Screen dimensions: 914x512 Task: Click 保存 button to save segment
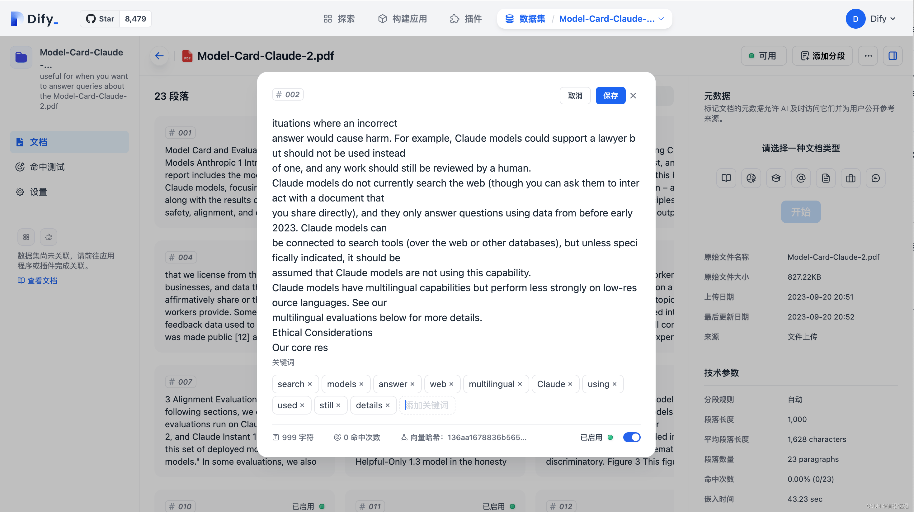click(x=610, y=96)
